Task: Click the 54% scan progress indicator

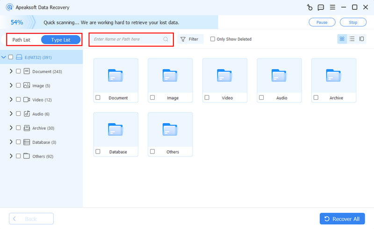Action: tap(17, 22)
